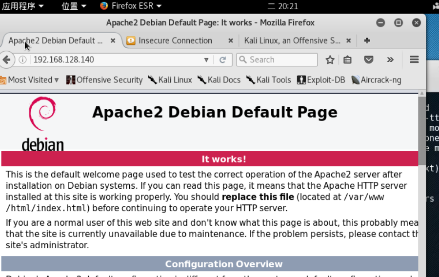Open the Kali Docs bookmark
This screenshot has width=439, height=277.
point(219,80)
